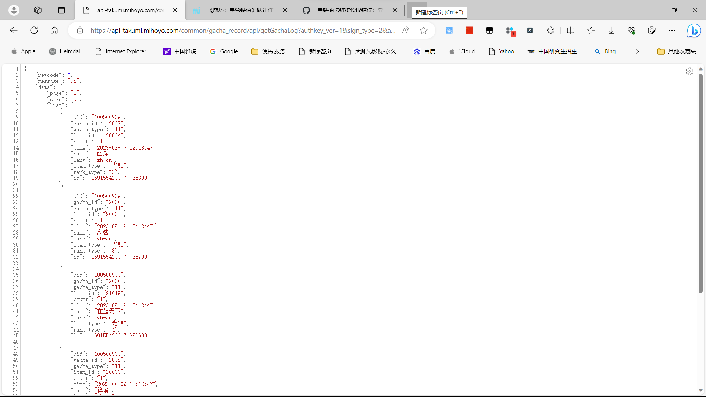This screenshot has height=397, width=706.
Task: Expand more bookmarks chevron
Action: (x=637, y=51)
